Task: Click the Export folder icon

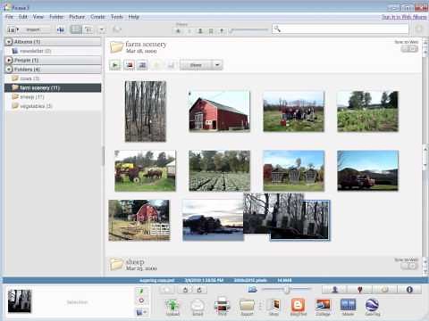Action: pyautogui.click(x=247, y=307)
